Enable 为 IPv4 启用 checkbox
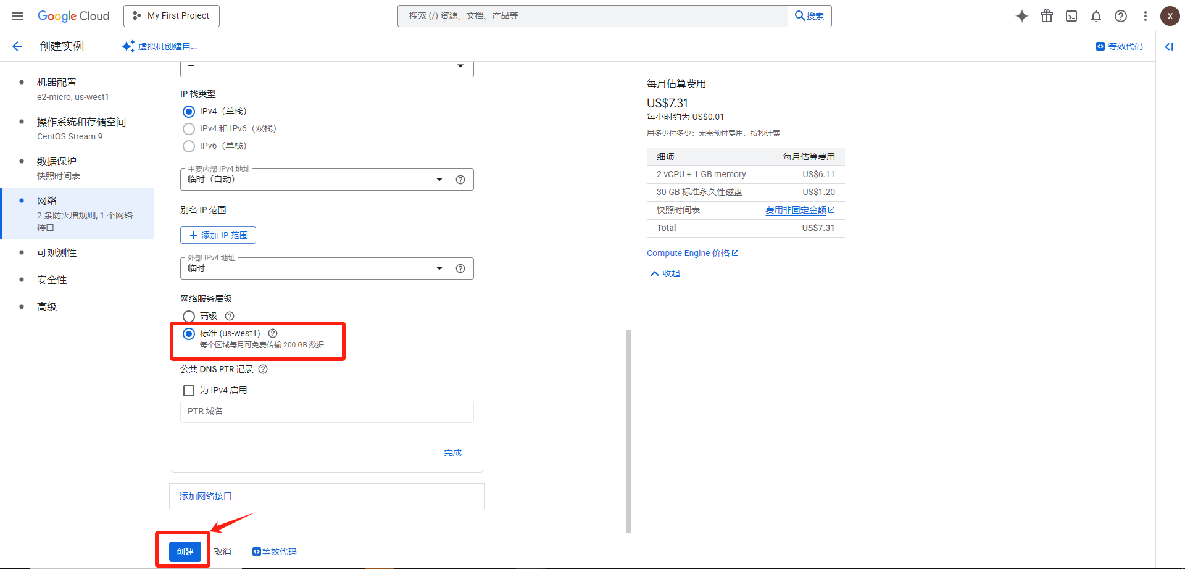 189,391
